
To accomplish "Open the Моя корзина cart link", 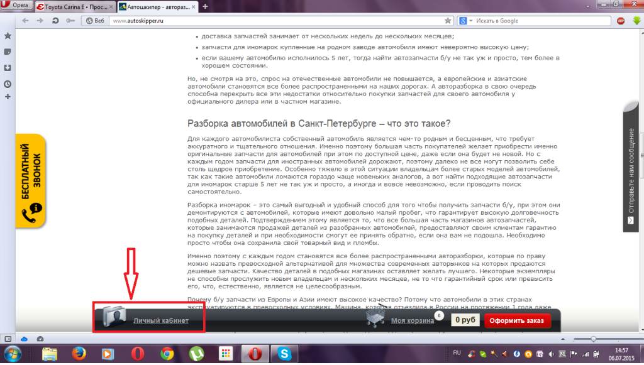I will point(412,320).
